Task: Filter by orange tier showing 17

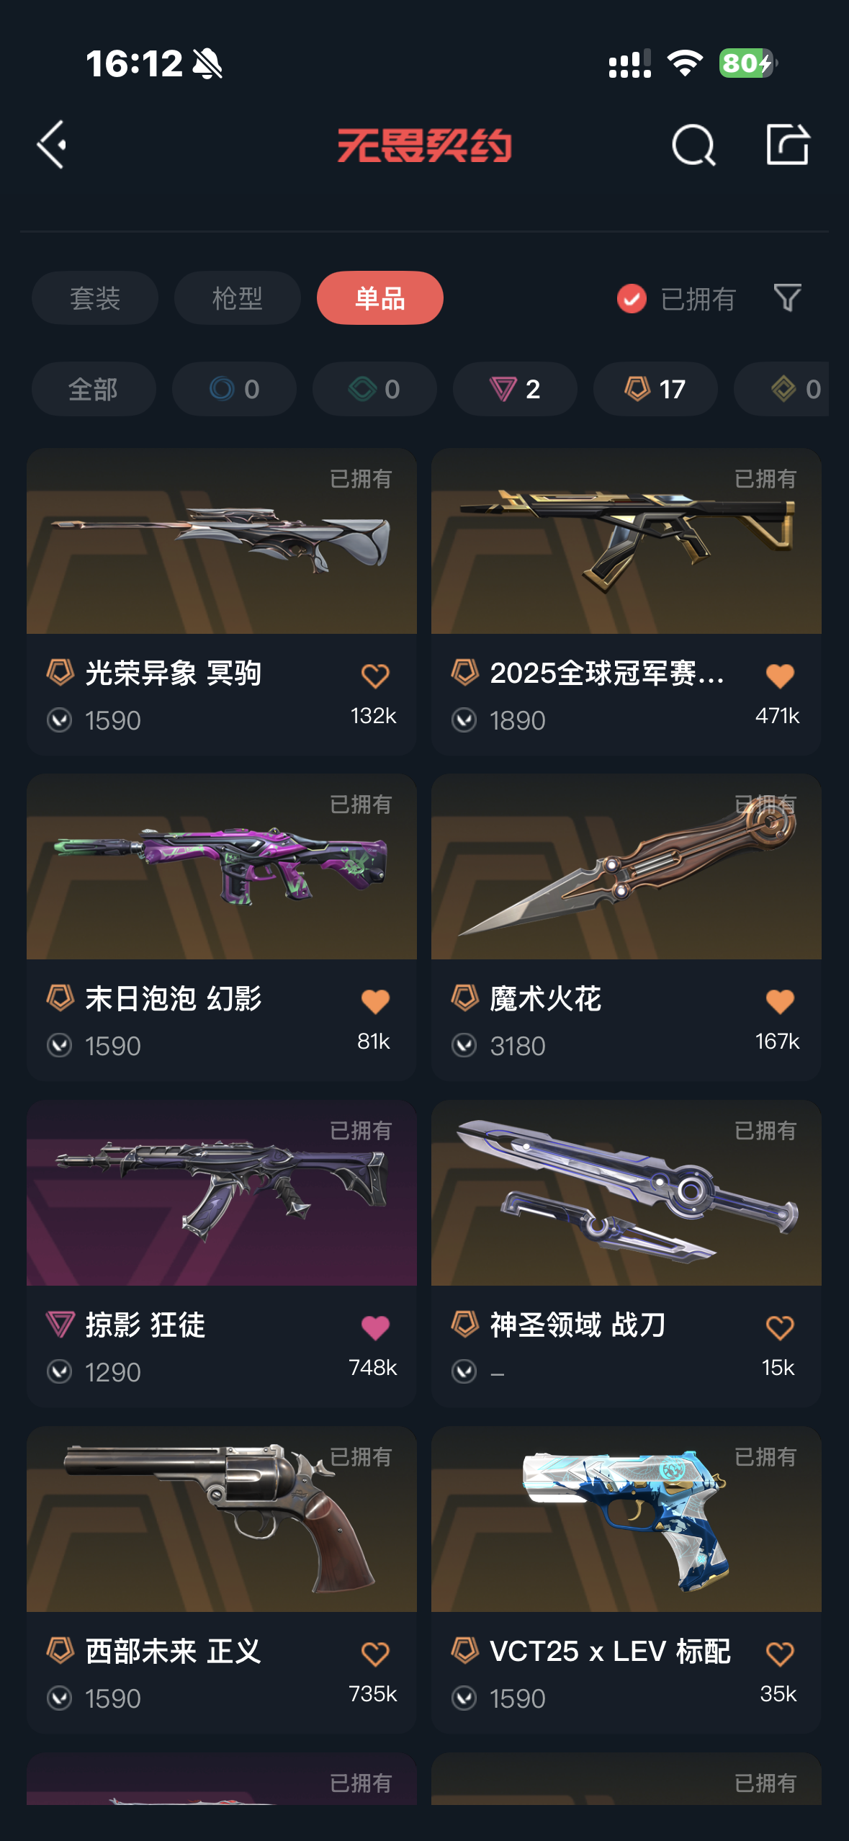Action: (x=655, y=389)
